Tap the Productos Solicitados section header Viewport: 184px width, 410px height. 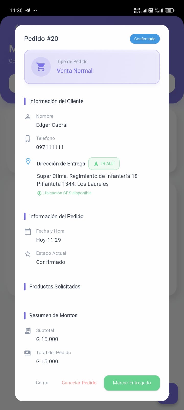pyautogui.click(x=55, y=286)
